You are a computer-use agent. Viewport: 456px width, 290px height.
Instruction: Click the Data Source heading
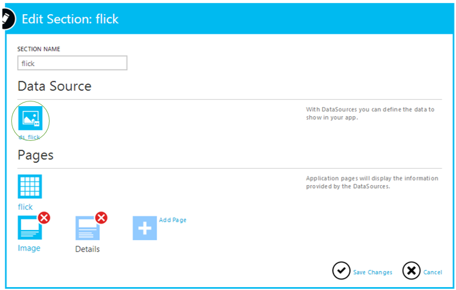point(54,86)
